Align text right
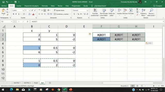Image resolution: width=165 pixels, height=92 pixels. [45, 14]
